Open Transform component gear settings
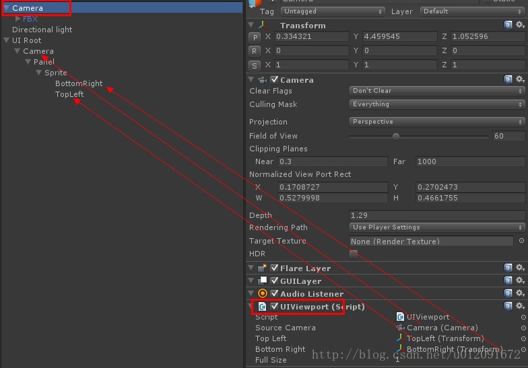The width and height of the screenshot is (528, 368). tap(520, 24)
